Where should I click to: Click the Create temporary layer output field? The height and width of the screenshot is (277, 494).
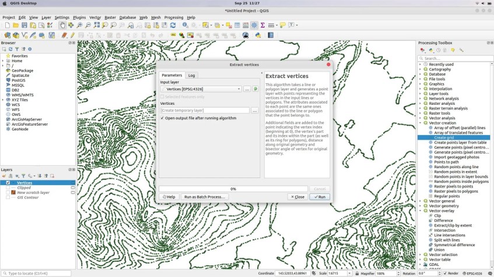(205, 111)
